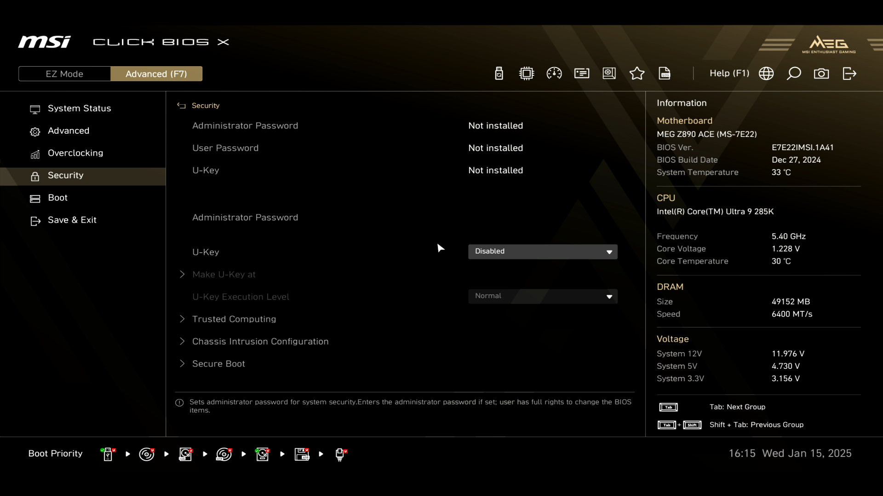Open search with magnifier icon

click(794, 73)
